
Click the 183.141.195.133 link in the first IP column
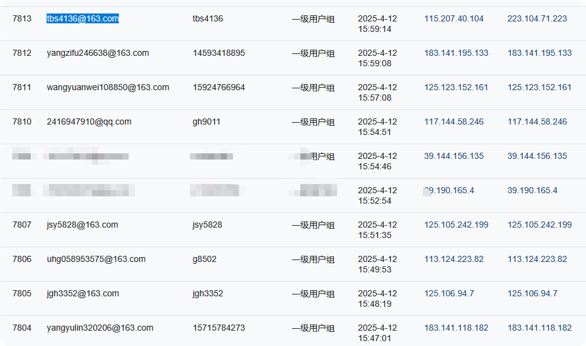pyautogui.click(x=456, y=53)
